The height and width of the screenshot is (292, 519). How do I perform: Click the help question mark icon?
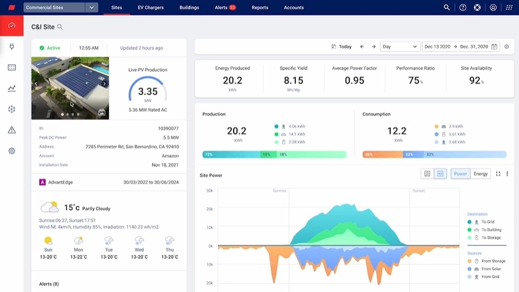pos(463,8)
